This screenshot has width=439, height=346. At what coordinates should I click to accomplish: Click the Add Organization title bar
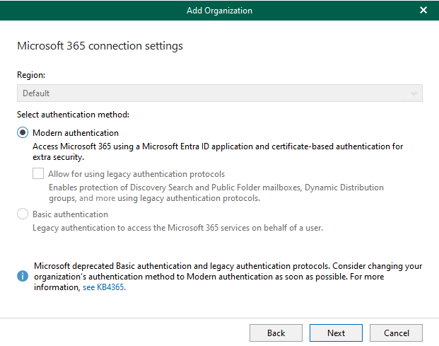[219, 11]
